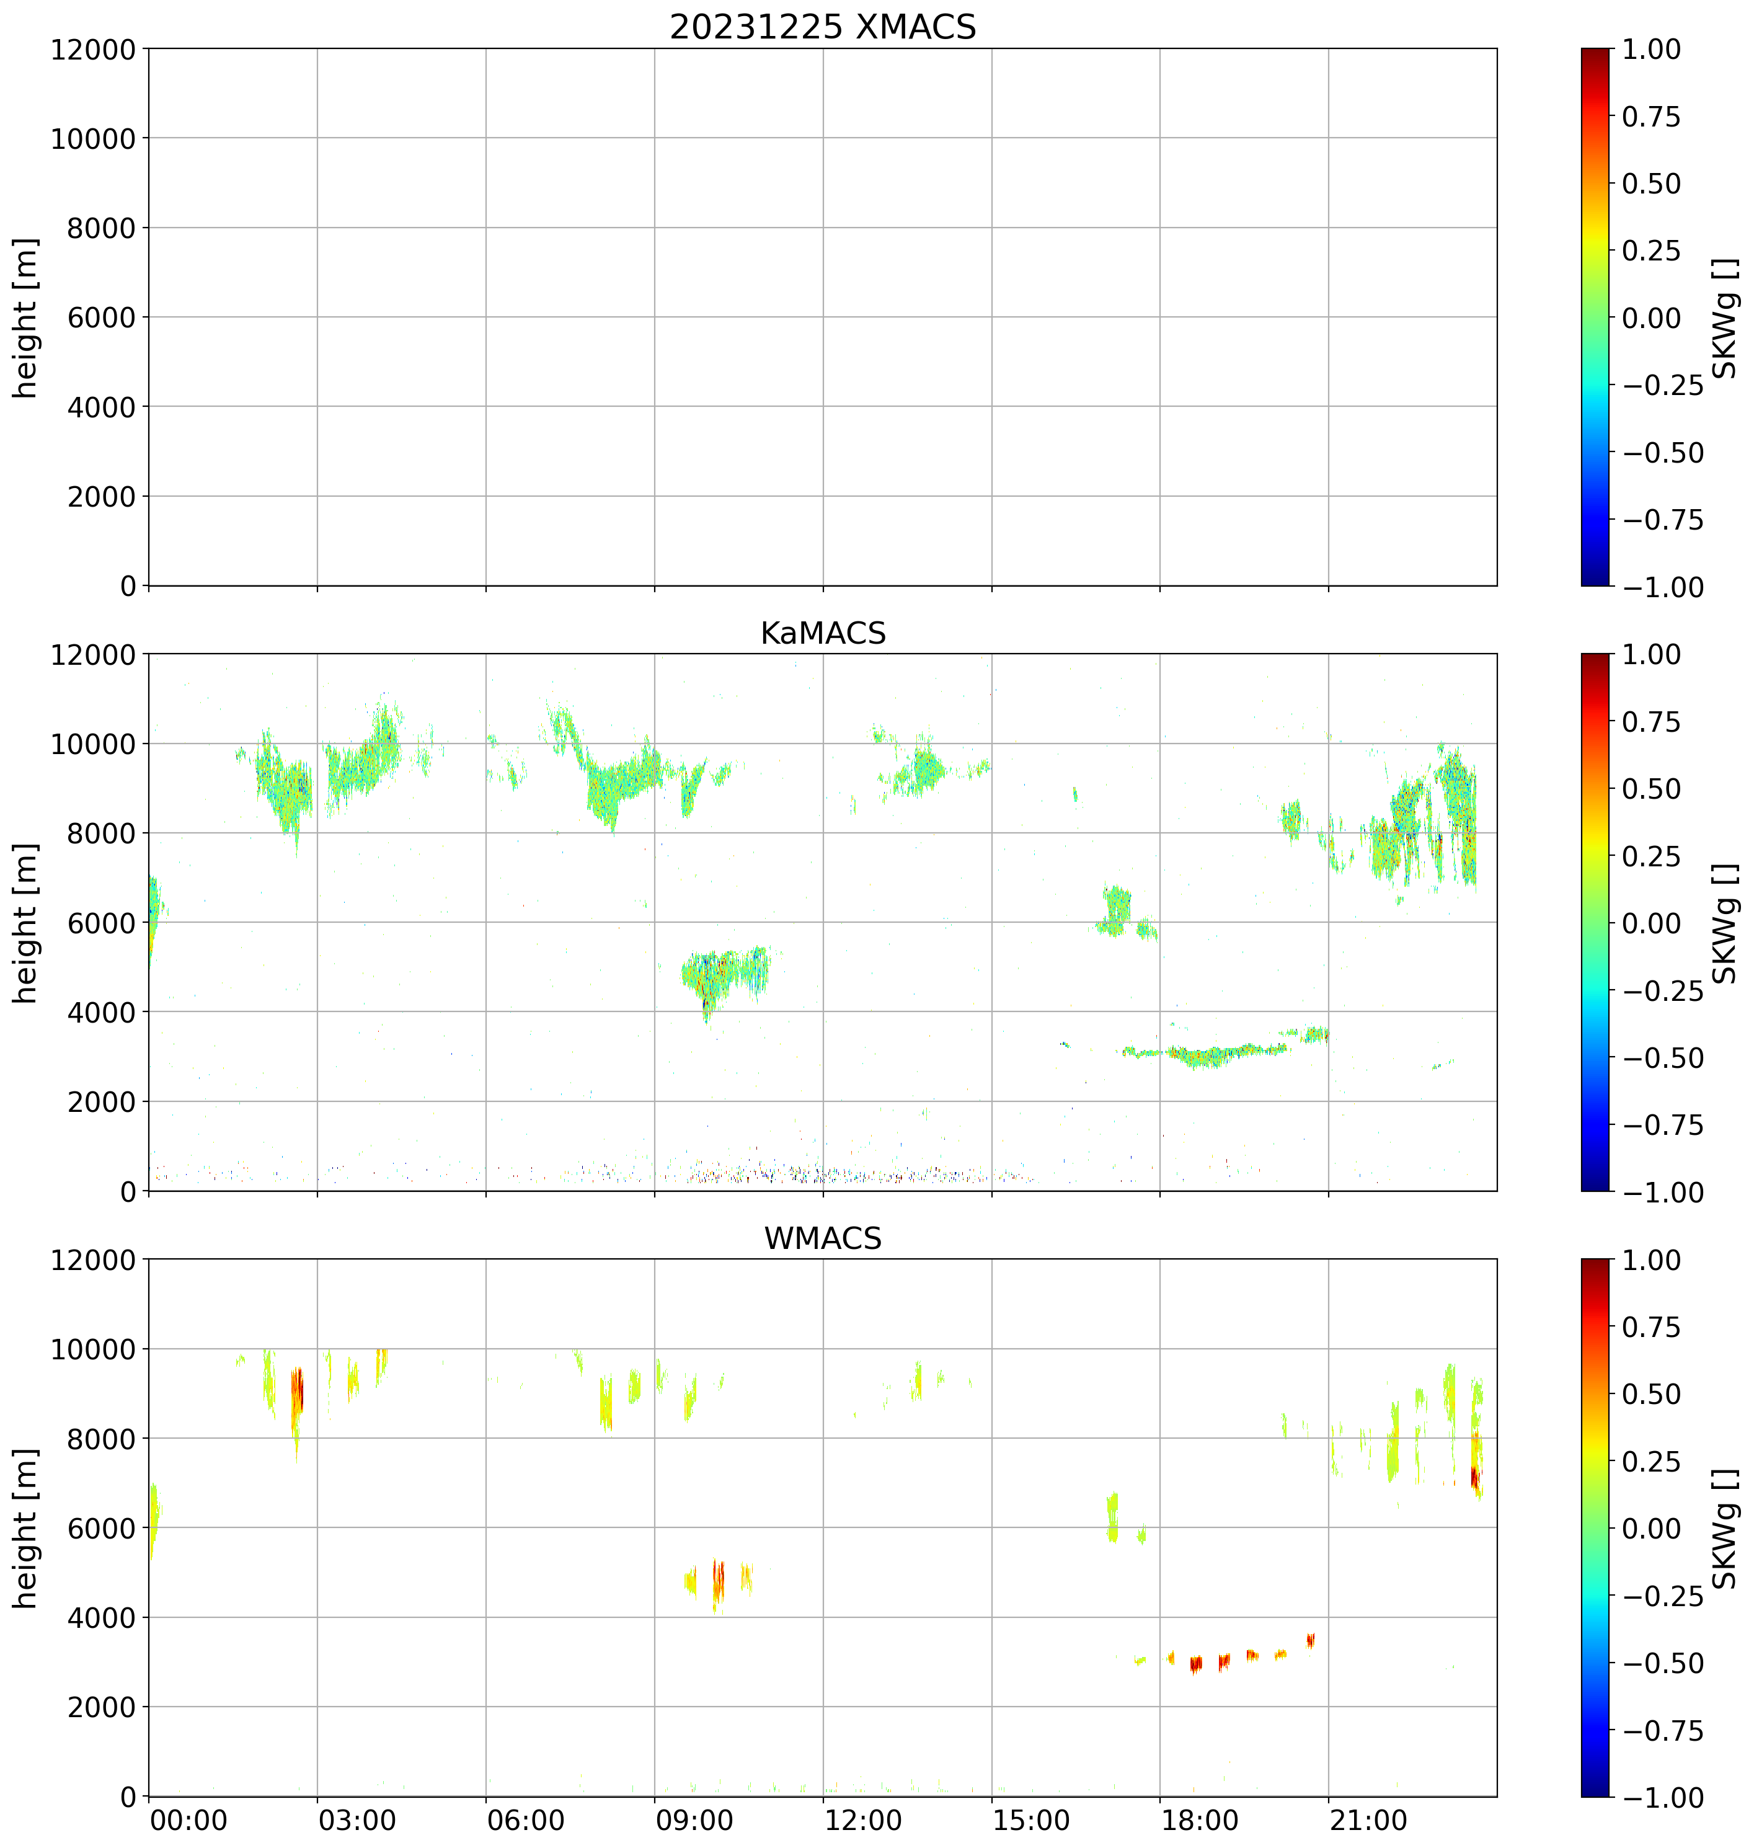Click the bottom WMACS colorbar
1754x1848 pixels.
point(1595,1527)
